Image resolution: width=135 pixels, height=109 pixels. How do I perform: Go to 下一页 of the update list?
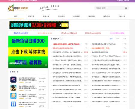108,106
